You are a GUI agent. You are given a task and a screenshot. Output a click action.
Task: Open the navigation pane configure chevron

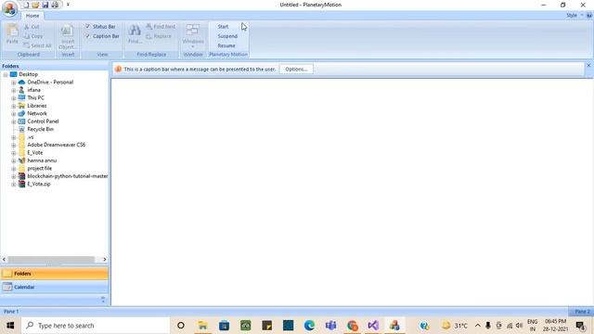pos(103,300)
